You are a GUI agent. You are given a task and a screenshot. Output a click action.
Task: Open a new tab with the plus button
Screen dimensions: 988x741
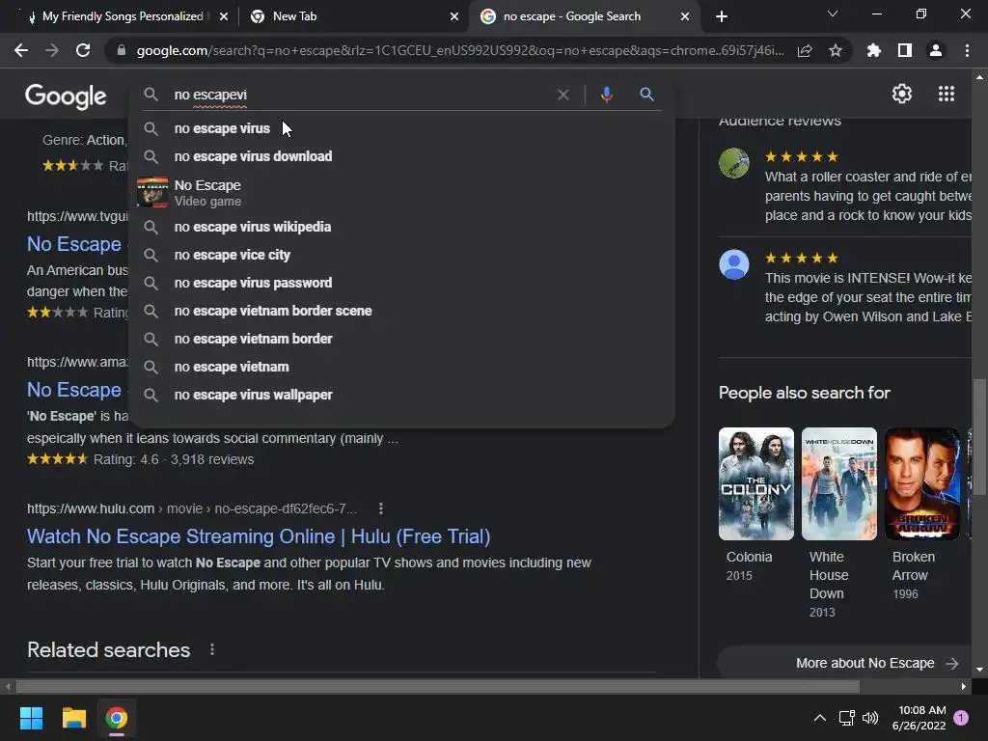tap(722, 16)
